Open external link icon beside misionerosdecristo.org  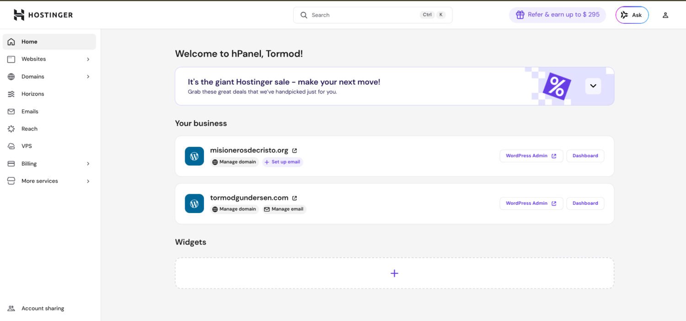point(295,150)
